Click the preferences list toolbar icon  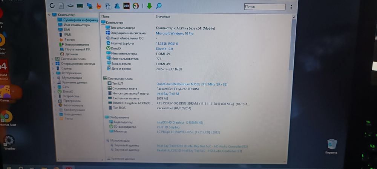click(x=109, y=6)
